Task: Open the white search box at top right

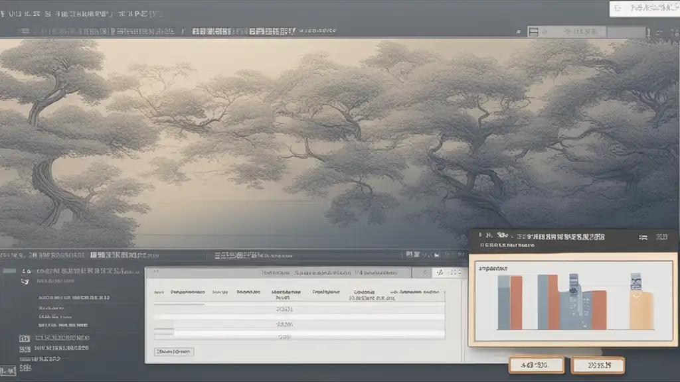Action: click(x=644, y=9)
